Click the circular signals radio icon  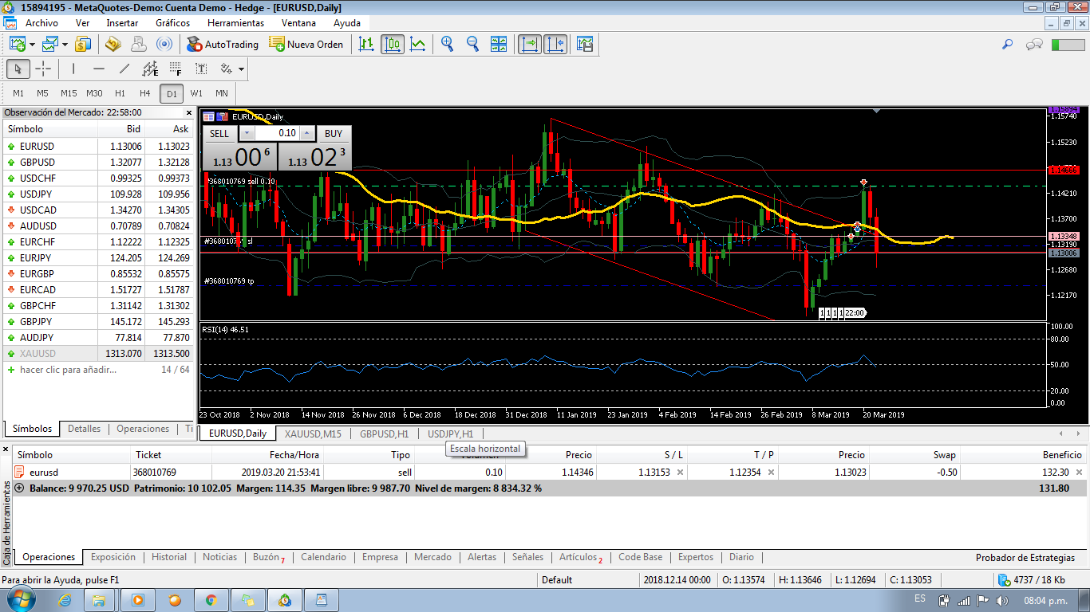point(164,44)
